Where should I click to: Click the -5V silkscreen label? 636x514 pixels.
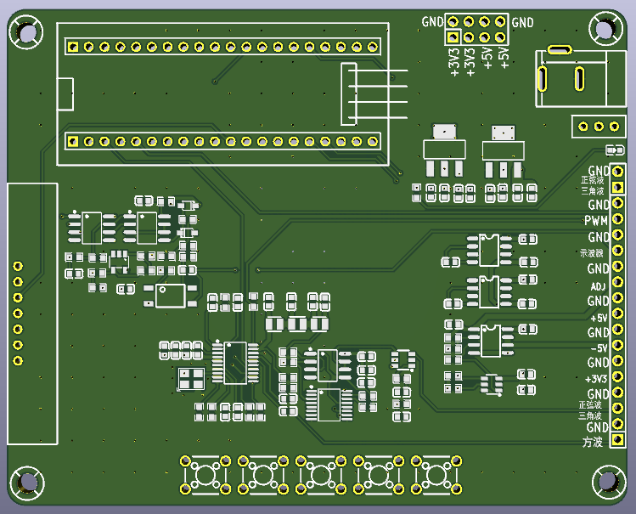599,348
